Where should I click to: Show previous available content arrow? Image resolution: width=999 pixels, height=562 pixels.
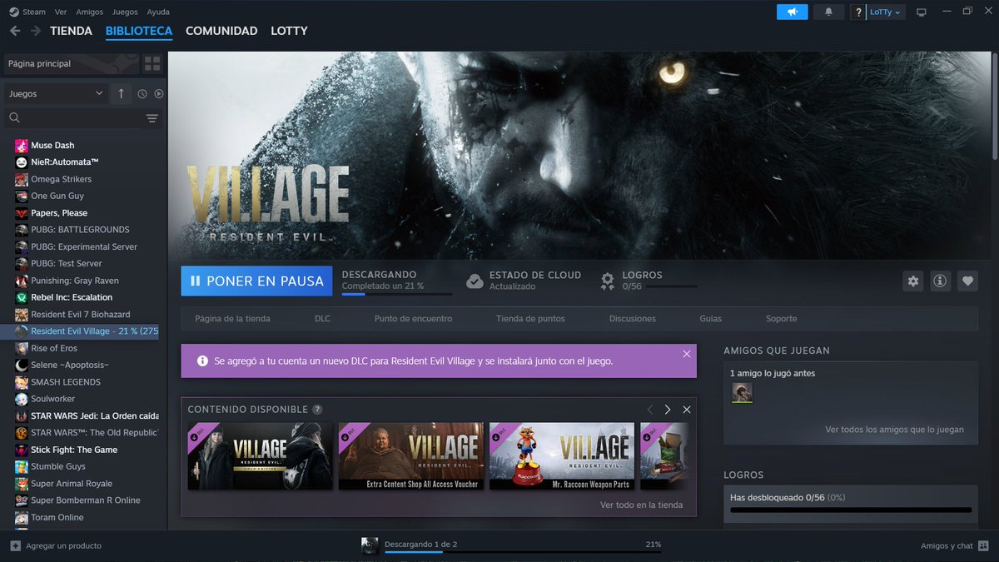tap(650, 410)
